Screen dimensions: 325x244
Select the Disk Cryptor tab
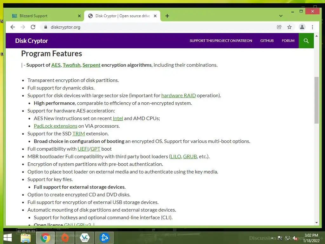click(122, 16)
